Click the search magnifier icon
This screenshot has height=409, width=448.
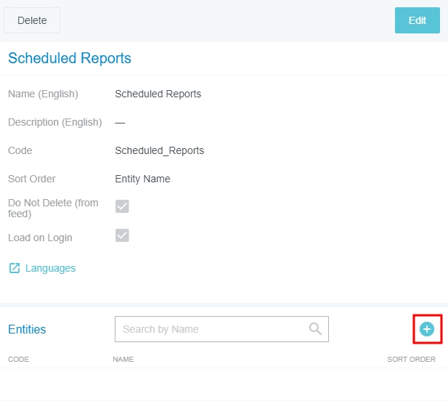coord(315,329)
